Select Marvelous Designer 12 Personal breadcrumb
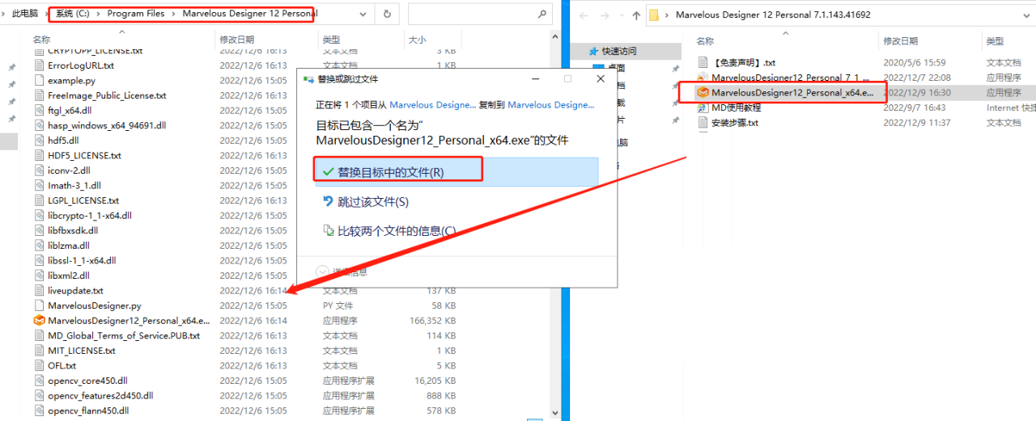 [250, 14]
